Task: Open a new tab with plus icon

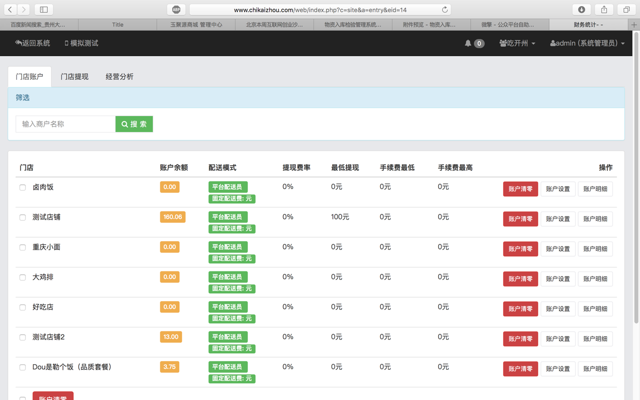Action: click(x=634, y=24)
